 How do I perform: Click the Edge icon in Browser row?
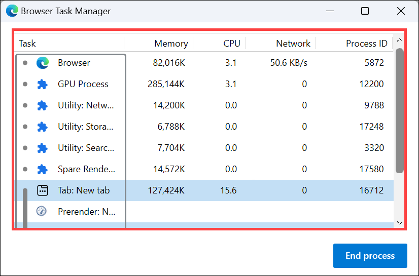click(x=43, y=63)
